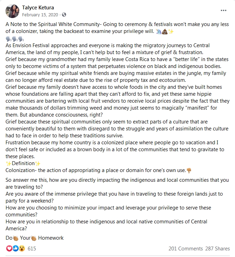Open the February 15, 2020 timestamp link
Screen dimensions: 235x257
click(x=40, y=15)
